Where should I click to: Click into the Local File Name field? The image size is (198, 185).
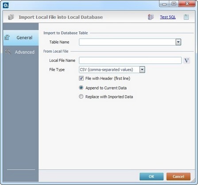[x=130, y=60]
